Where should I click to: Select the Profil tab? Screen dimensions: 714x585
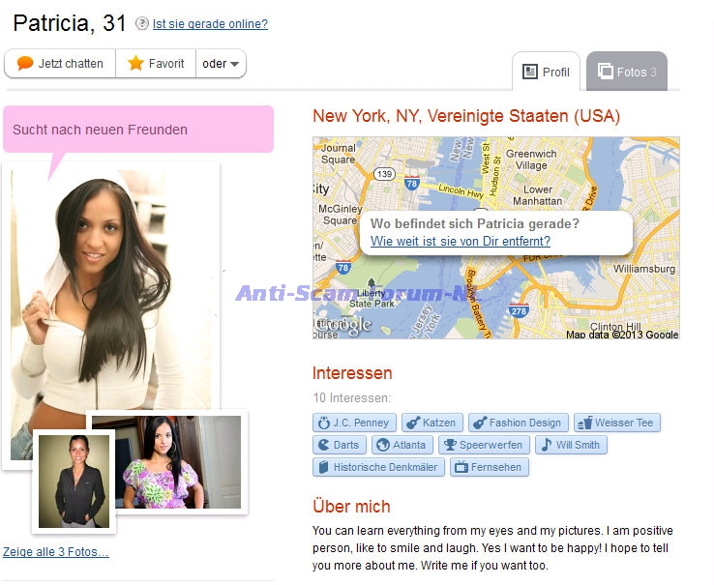coord(546,72)
